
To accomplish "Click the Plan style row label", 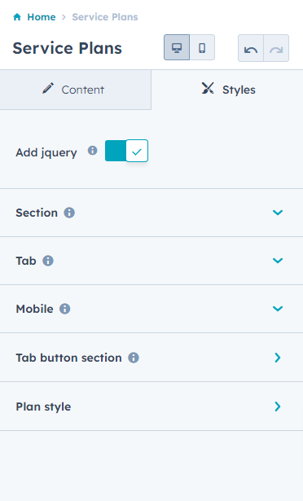I will pos(43,407).
